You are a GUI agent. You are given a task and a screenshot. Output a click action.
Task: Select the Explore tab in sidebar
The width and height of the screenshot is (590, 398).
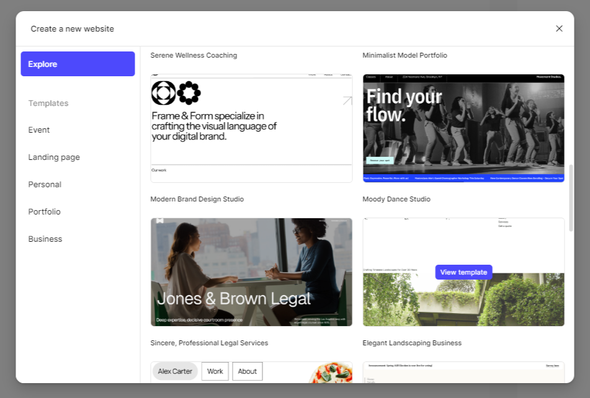[x=78, y=64]
